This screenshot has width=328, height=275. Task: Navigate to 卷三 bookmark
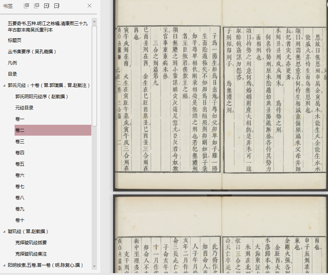click(x=20, y=142)
